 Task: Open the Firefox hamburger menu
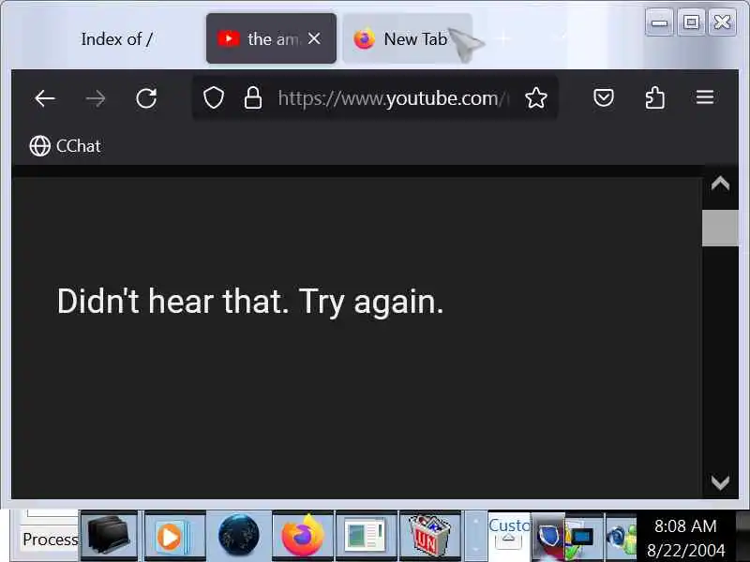tap(705, 97)
